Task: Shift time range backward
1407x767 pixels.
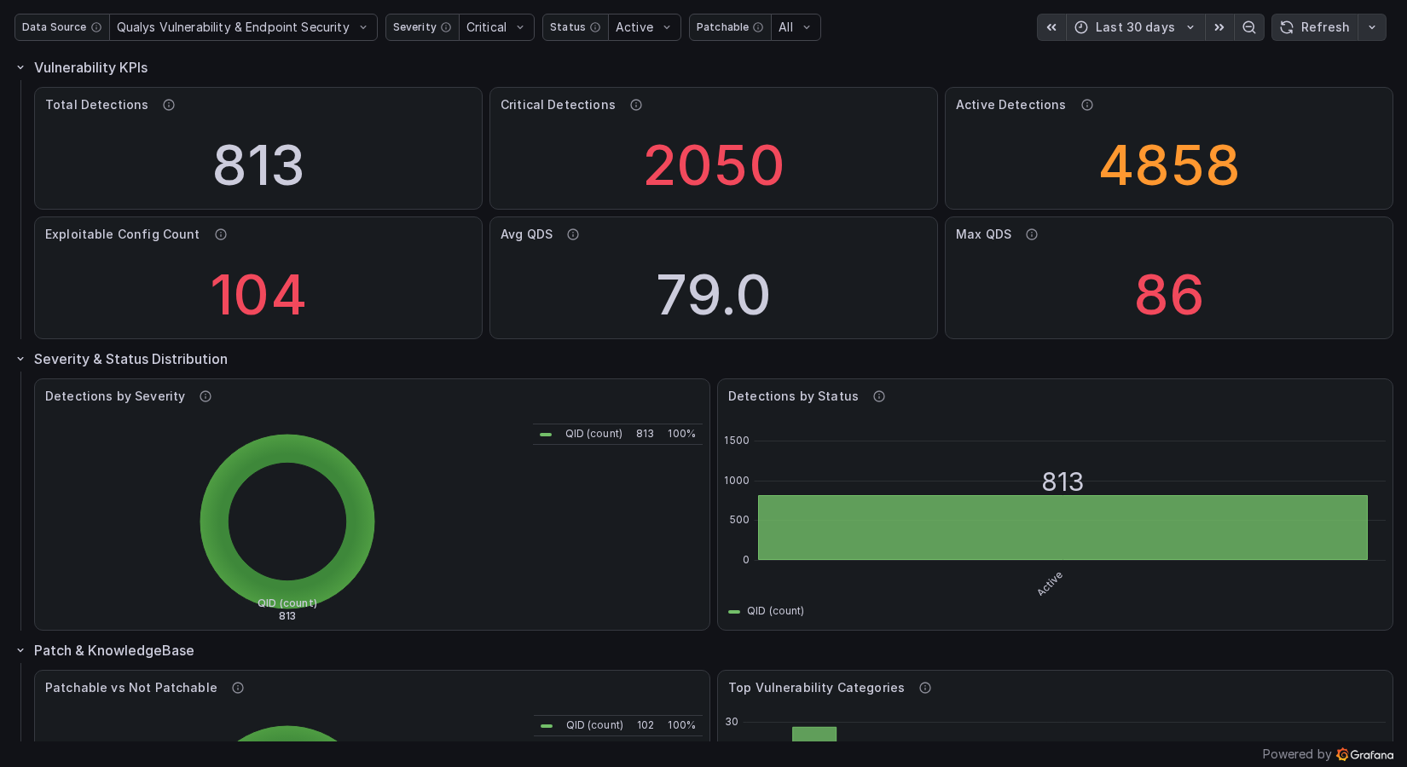Action: 1051,27
